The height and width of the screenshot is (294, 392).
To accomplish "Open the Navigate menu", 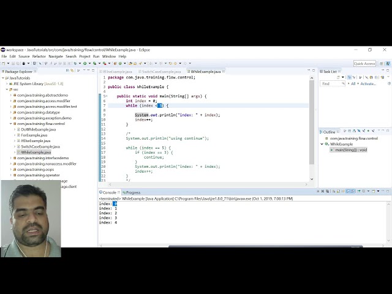I will coord(56,56).
